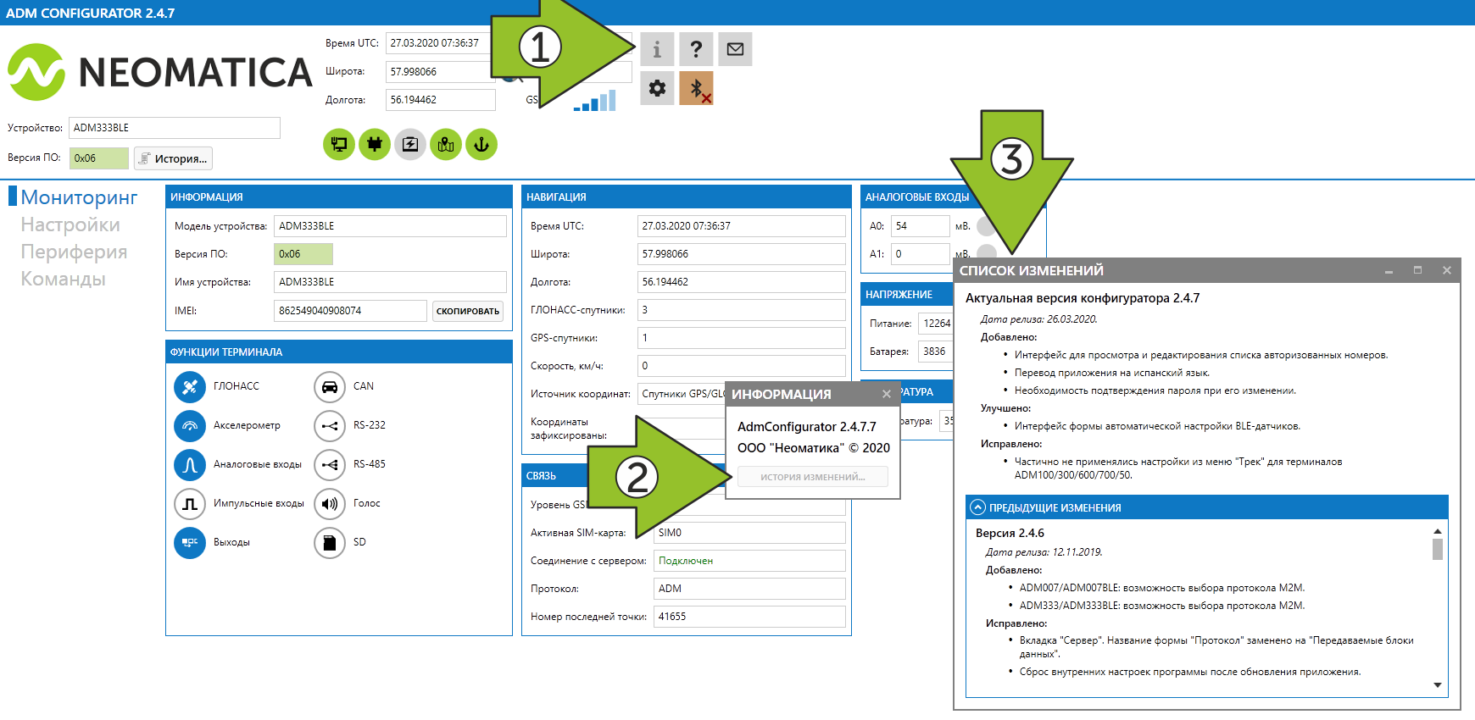This screenshot has height=720, width=1475.
Task: Click the Скорость, км/ч value field
Action: [x=742, y=366]
